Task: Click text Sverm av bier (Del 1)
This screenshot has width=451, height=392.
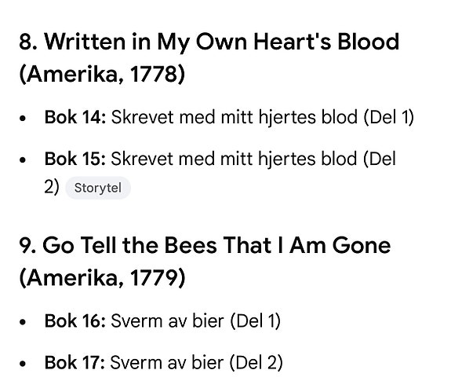Action: pos(195,321)
